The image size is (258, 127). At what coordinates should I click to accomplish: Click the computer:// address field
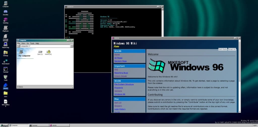45,46
